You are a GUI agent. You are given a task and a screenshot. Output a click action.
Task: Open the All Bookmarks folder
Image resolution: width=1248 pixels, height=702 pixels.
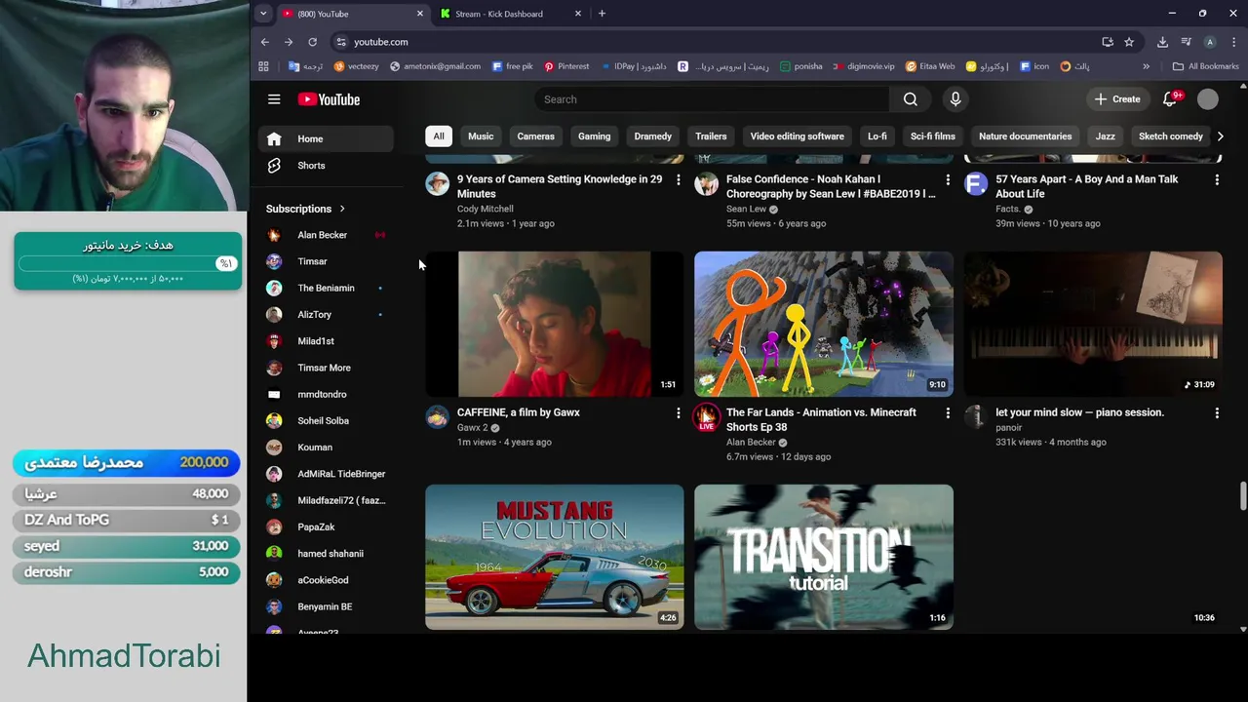[x=1206, y=66]
